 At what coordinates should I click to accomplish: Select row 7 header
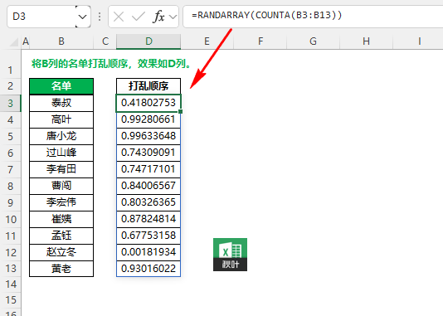click(11, 169)
